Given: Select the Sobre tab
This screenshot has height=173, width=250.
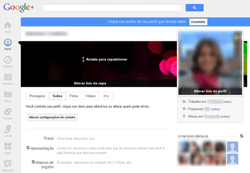Looking at the screenshot, I should click(x=57, y=96).
